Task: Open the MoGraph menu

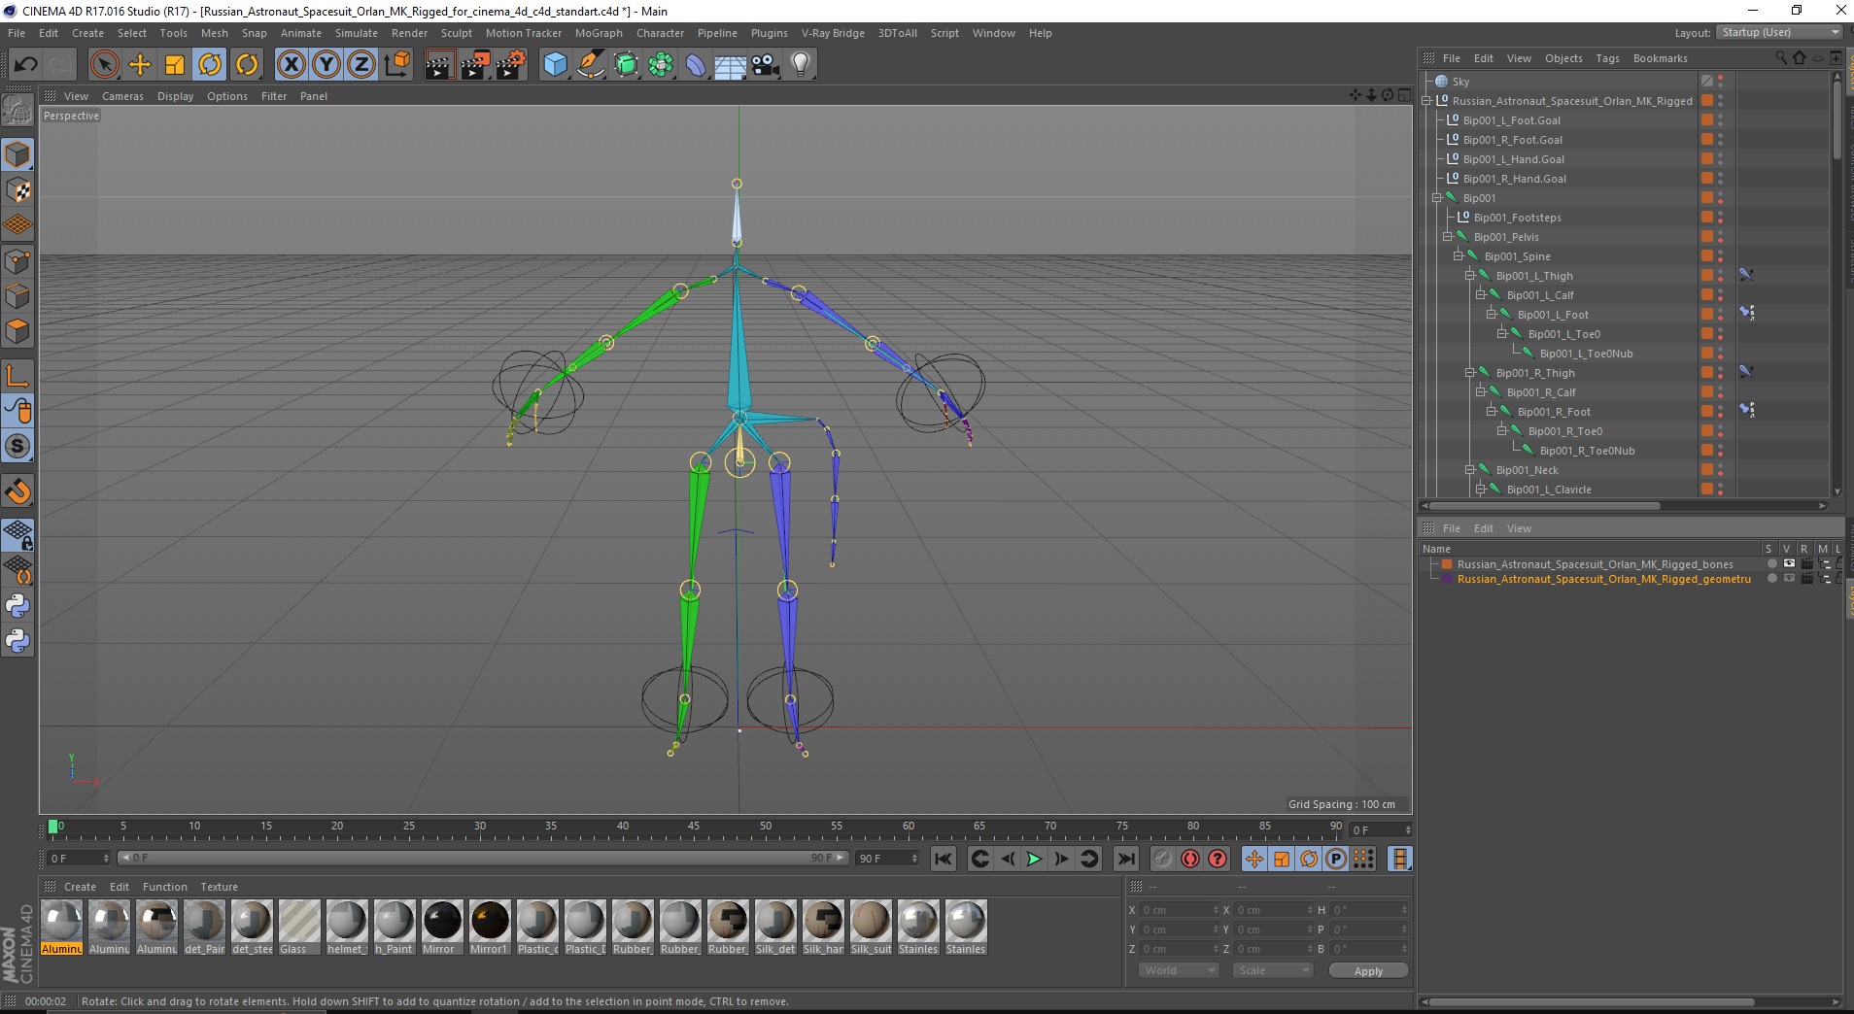Action: pyautogui.click(x=599, y=33)
